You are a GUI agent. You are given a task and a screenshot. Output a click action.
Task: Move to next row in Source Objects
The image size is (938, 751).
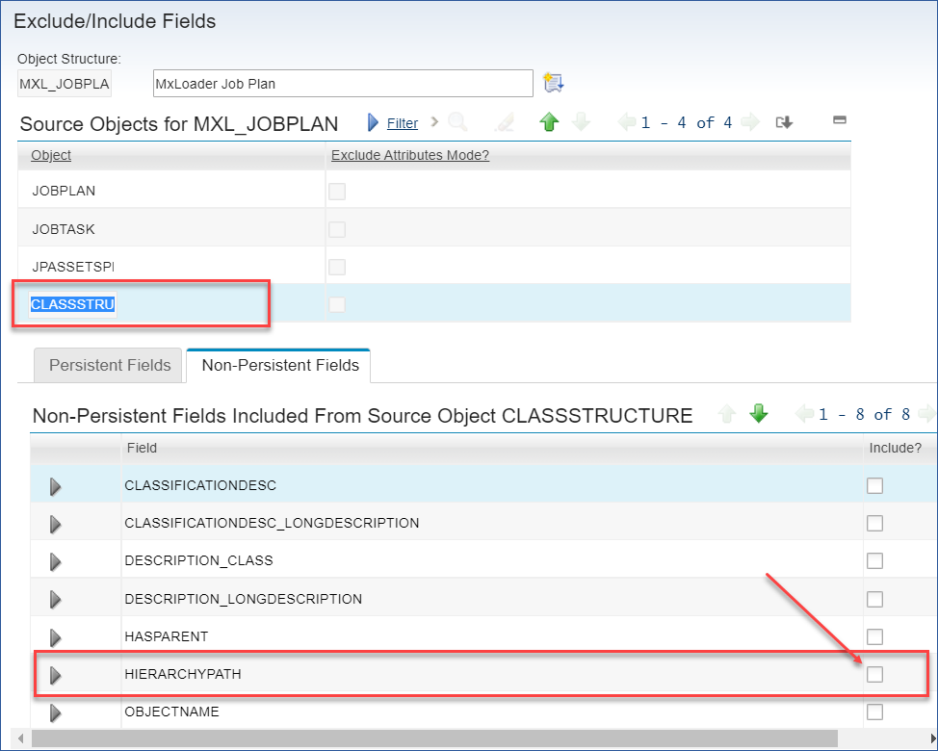[581, 122]
